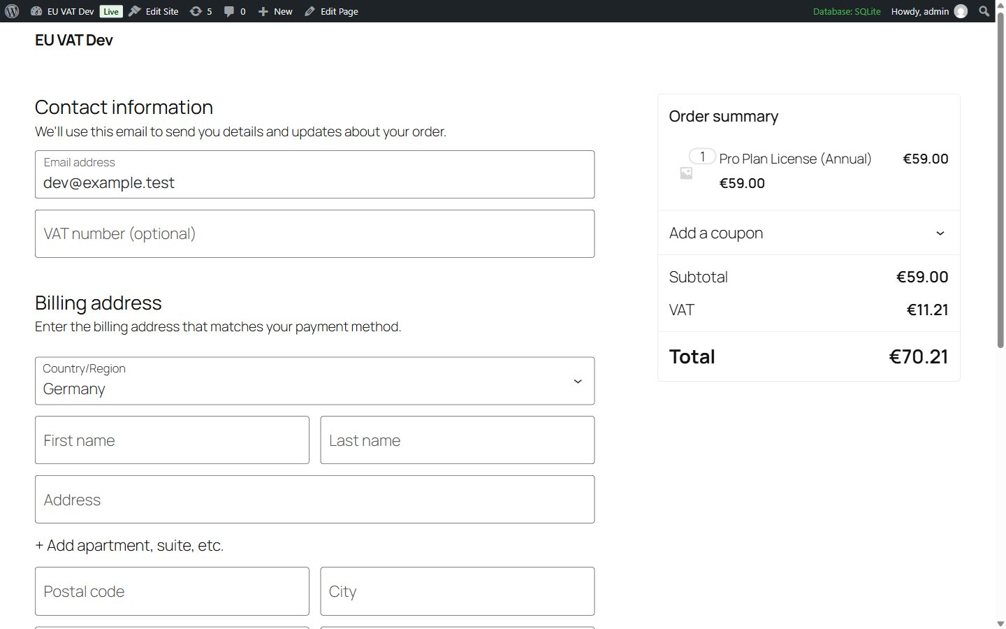The image size is (1006, 629).
Task: Click the EU VAT Dev site title link
Action: [74, 41]
